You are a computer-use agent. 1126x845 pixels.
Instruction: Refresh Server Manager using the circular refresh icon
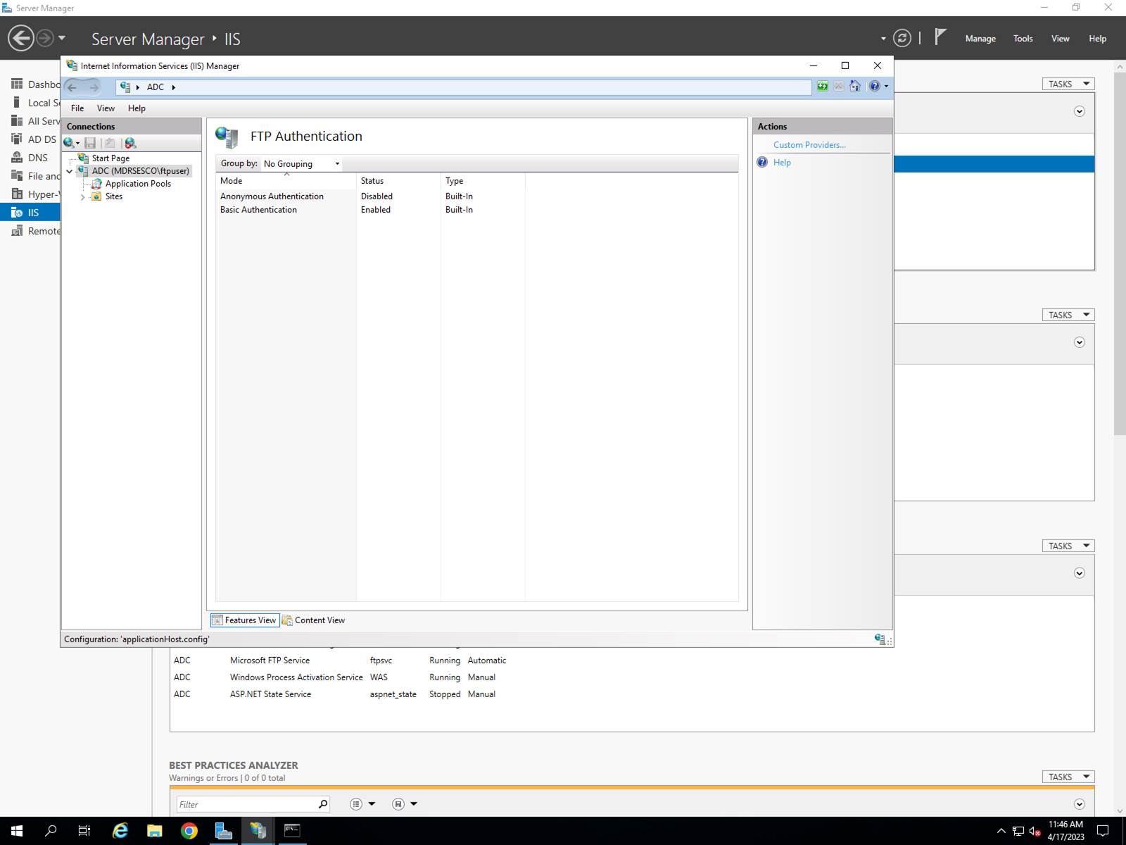tap(902, 38)
